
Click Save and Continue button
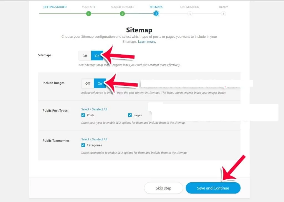213,188
